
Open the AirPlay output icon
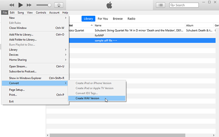point(59,5)
